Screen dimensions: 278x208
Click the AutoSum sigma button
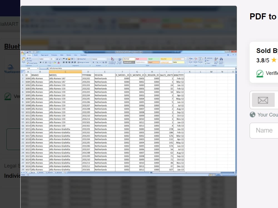[209, 58]
